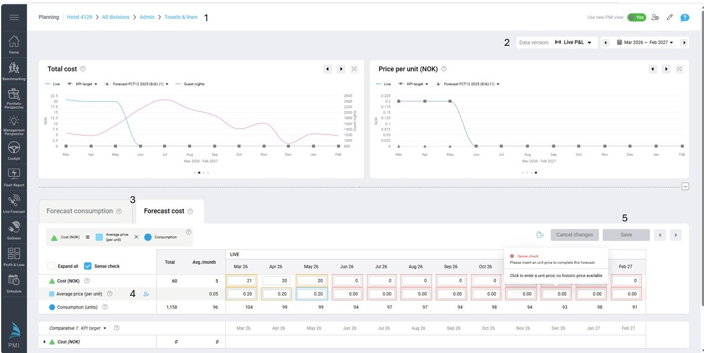
Task: Click the All divisions breadcrumb link
Action: point(116,17)
